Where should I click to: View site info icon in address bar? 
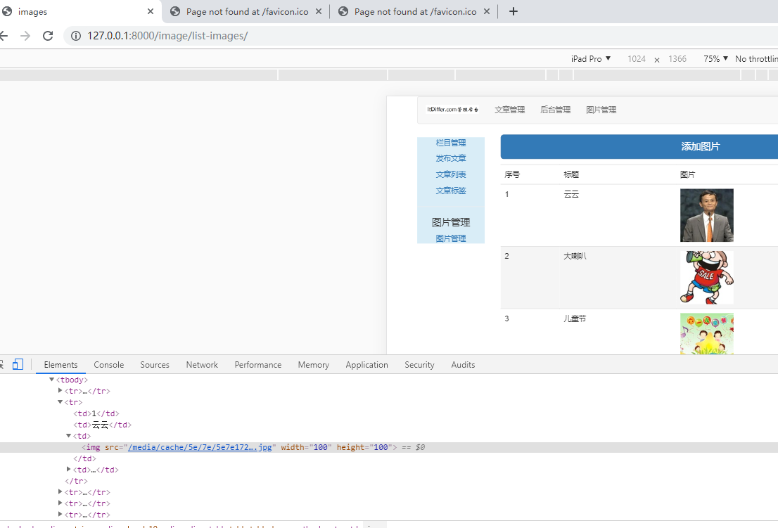(76, 36)
